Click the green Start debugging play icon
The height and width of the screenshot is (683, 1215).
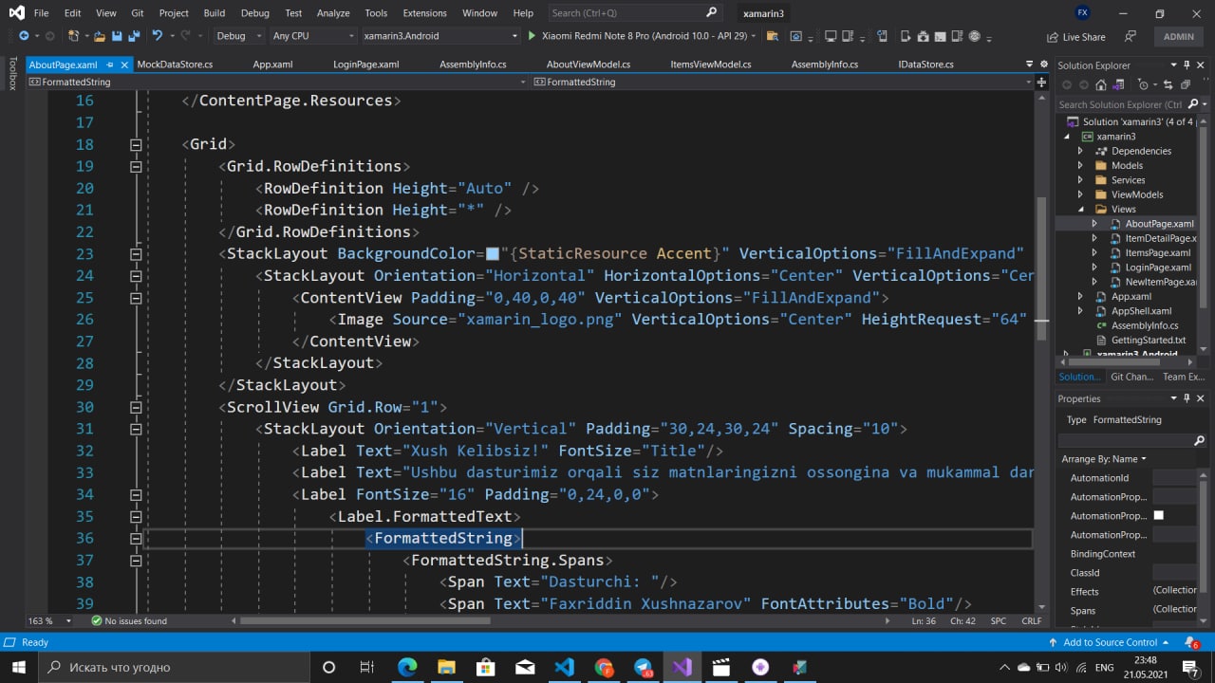tap(531, 36)
